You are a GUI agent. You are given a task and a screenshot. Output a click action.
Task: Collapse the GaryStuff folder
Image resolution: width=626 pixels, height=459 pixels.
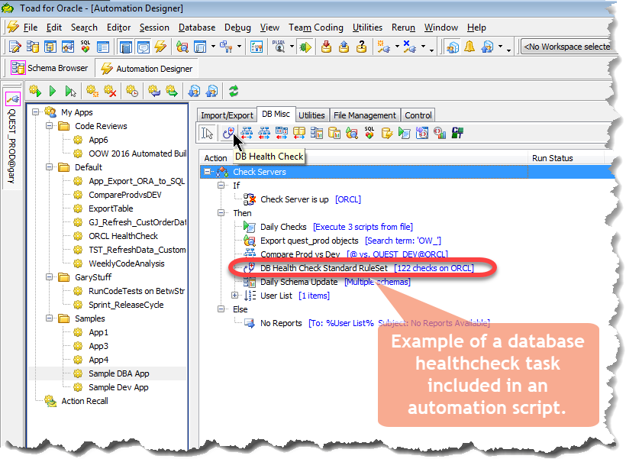[49, 276]
